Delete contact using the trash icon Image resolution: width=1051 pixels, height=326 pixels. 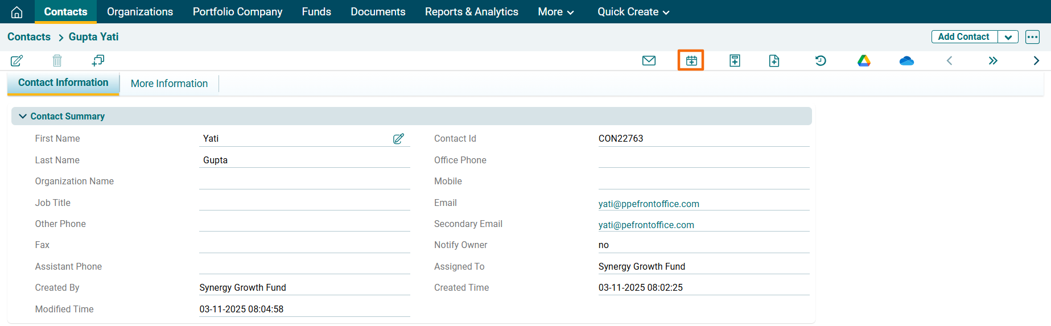(57, 60)
